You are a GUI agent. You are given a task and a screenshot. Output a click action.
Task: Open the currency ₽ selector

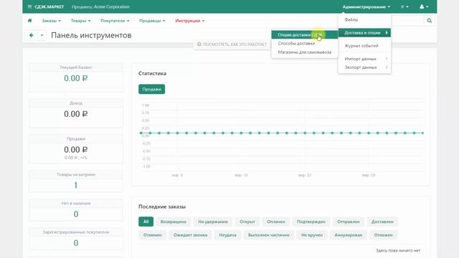pyautogui.click(x=404, y=6)
